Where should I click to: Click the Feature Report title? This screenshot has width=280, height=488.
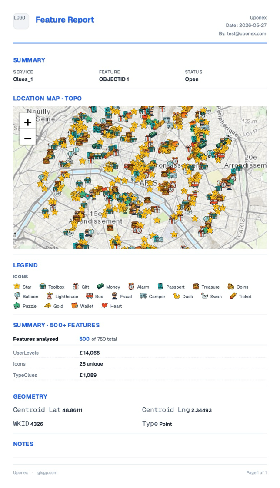pyautogui.click(x=65, y=20)
